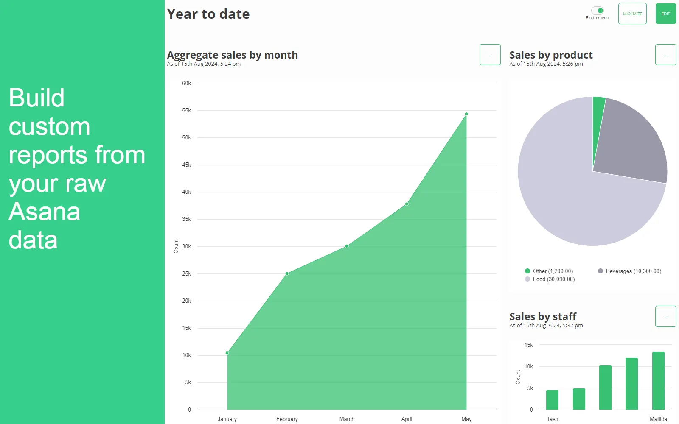Select the February data point marker

287,273
